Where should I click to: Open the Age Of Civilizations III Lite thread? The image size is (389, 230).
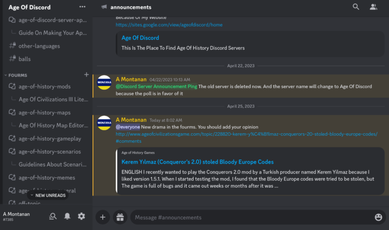click(x=53, y=99)
